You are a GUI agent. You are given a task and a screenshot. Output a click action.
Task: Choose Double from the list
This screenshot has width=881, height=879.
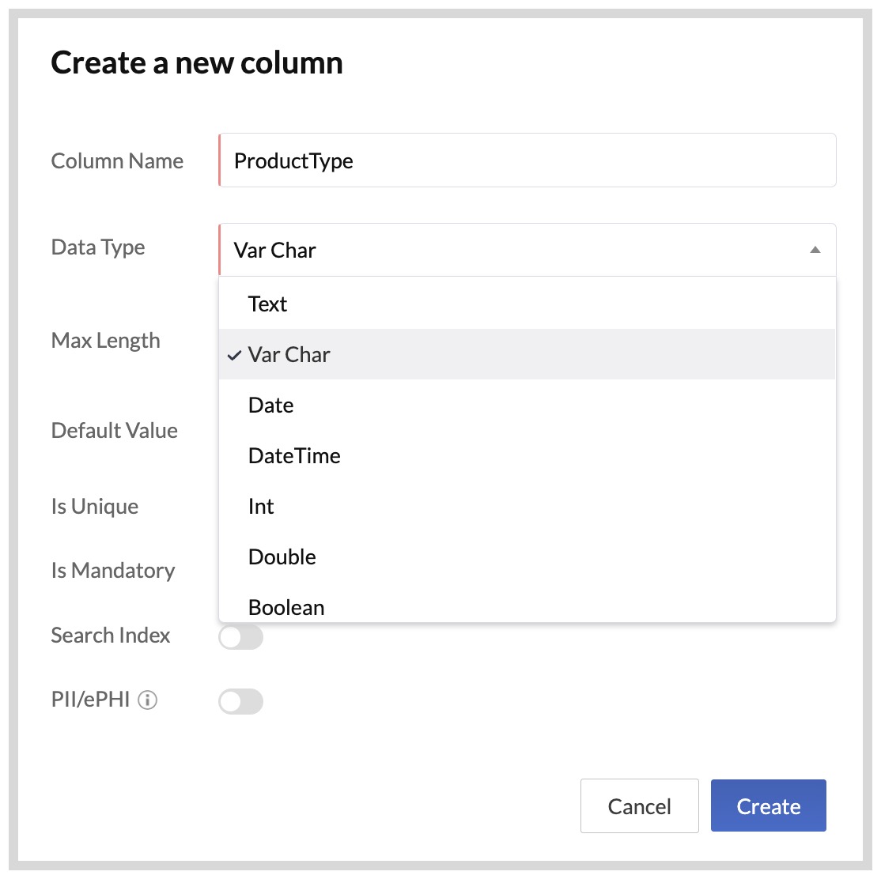pyautogui.click(x=282, y=556)
